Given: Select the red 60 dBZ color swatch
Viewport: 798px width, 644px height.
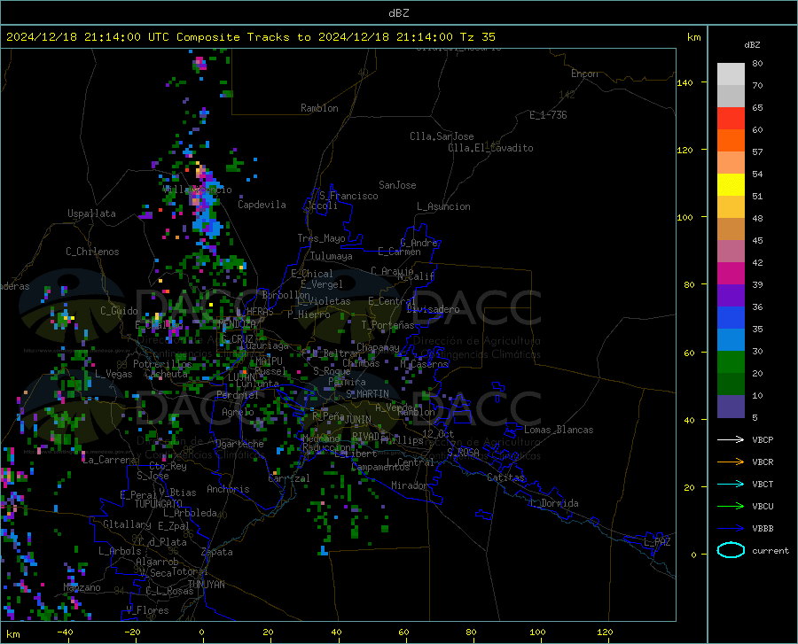Looking at the screenshot, I should tap(731, 119).
